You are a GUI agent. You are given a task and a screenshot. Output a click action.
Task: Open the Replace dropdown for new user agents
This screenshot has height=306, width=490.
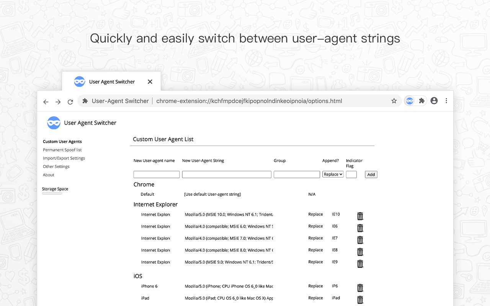(x=333, y=174)
